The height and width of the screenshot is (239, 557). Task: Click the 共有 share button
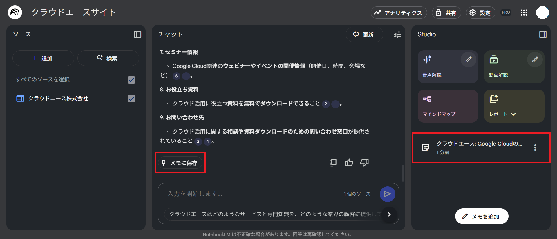tap(446, 13)
